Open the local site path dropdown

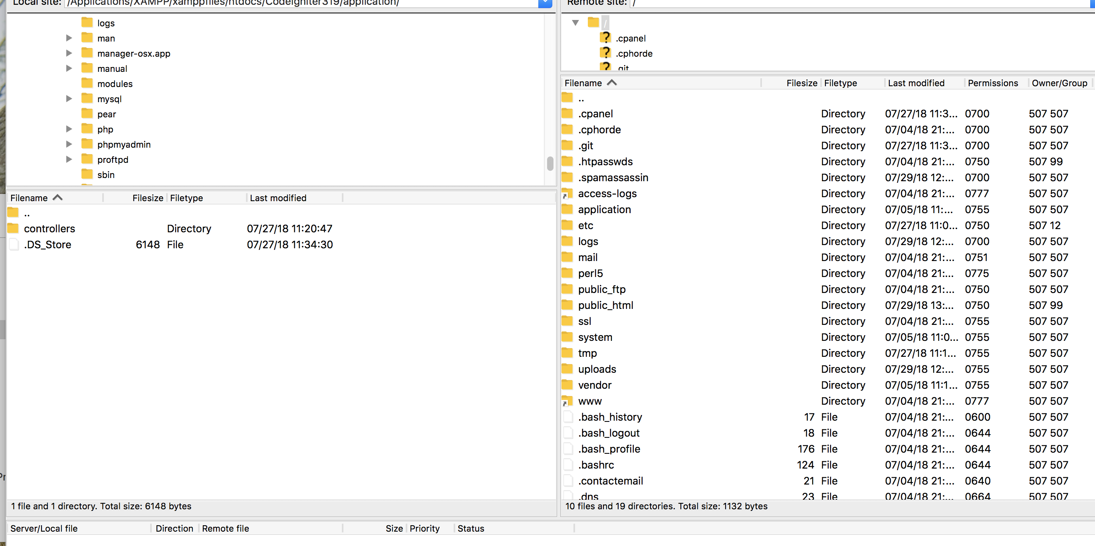coord(545,4)
